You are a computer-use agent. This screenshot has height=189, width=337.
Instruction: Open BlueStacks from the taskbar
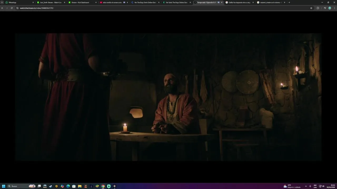(97, 186)
